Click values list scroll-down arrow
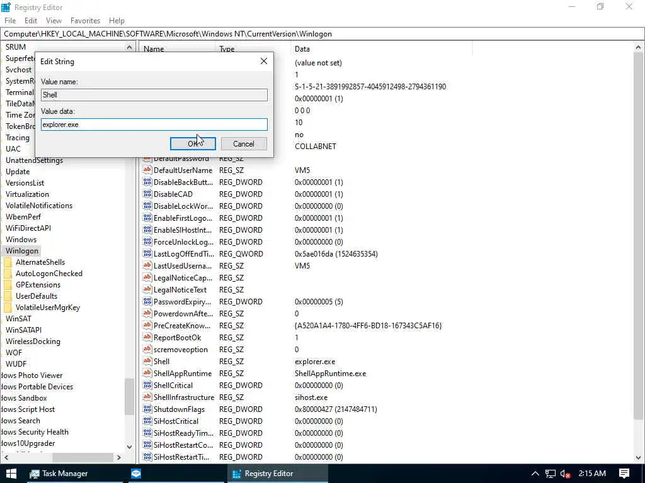Image resolution: width=645 pixels, height=483 pixels. coord(638,457)
